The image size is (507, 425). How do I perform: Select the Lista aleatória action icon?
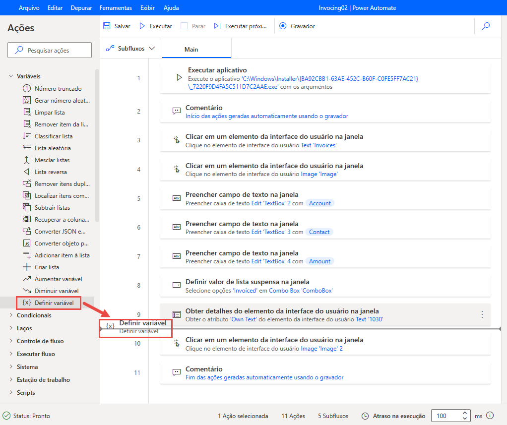tap(26, 148)
